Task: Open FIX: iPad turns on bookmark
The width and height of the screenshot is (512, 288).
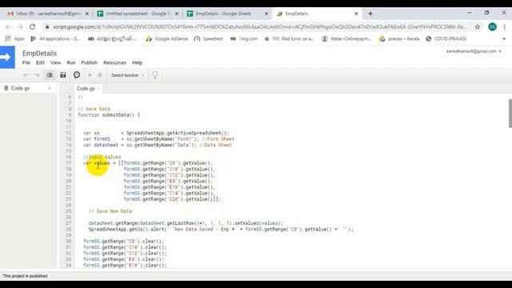Action: (289, 38)
